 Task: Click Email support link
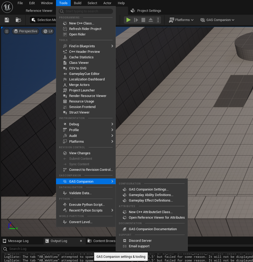tap(152, 246)
